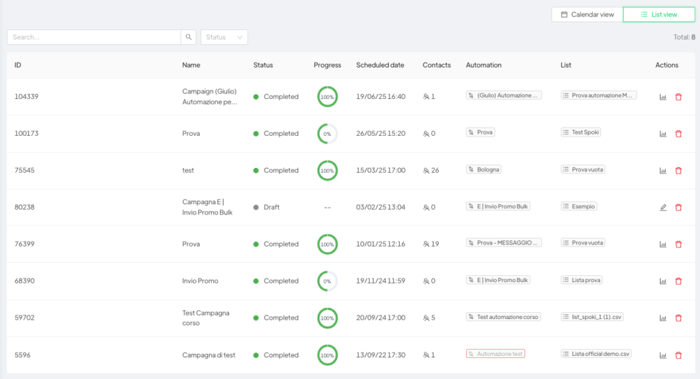The width and height of the screenshot is (700, 379).
Task: Select the List view tab
Action: (x=659, y=14)
